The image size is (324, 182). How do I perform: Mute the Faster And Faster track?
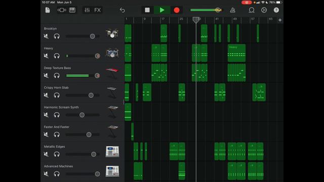(46, 134)
